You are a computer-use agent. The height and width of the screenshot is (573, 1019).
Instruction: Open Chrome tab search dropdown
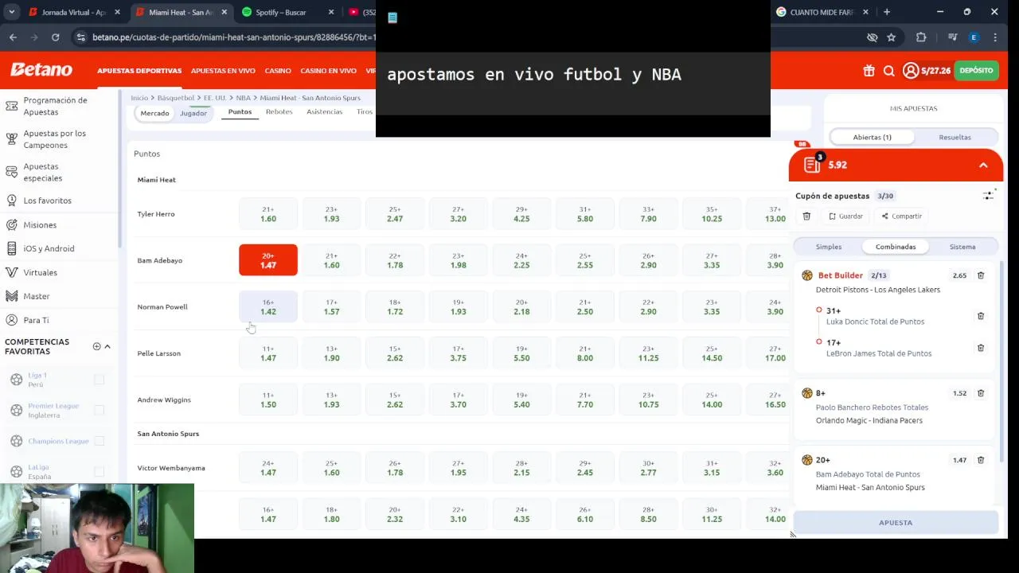click(11, 12)
